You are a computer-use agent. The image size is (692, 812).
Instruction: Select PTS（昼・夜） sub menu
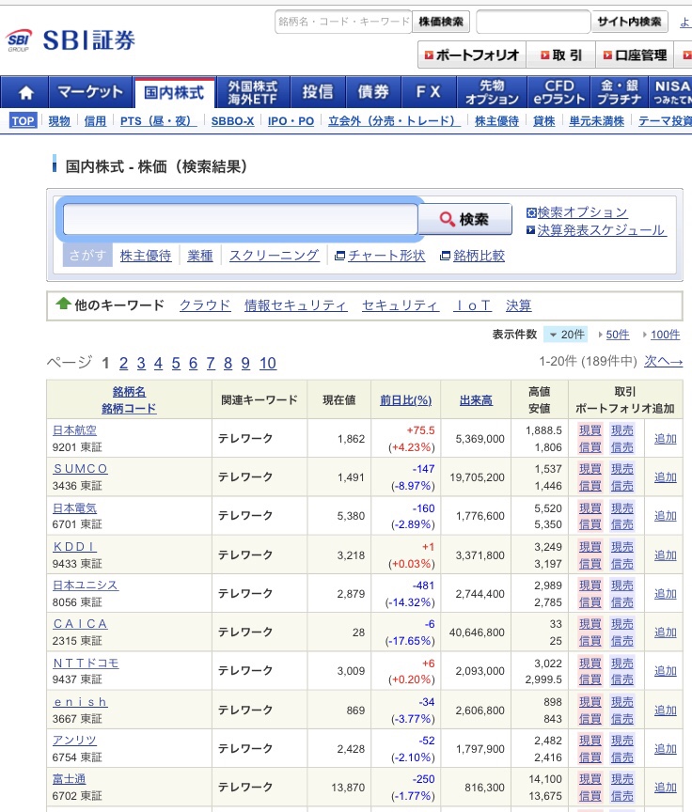pos(158,121)
